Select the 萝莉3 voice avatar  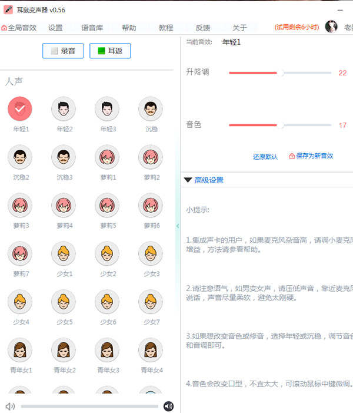click(x=20, y=205)
